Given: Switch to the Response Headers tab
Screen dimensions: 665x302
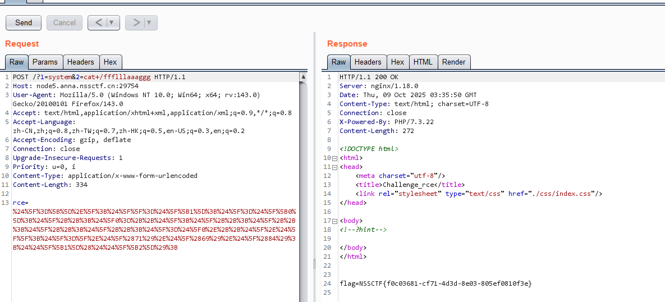Looking at the screenshot, I should point(368,62).
